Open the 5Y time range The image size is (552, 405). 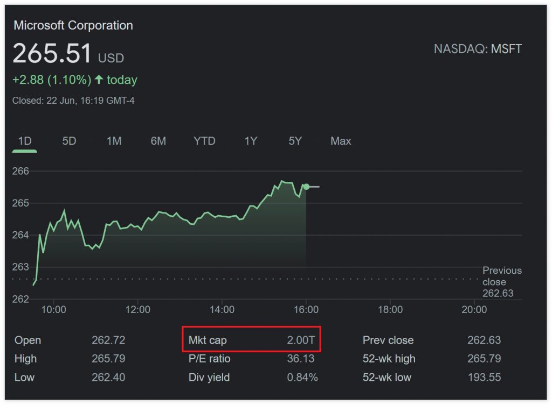[295, 141]
